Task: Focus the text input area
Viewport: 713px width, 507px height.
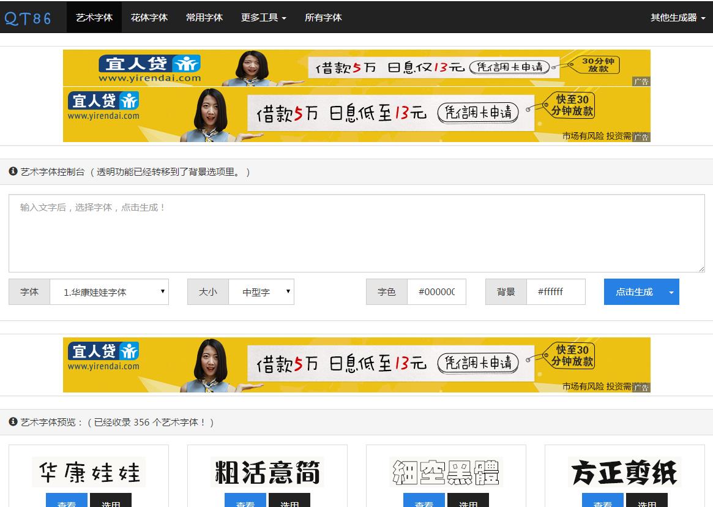Action: click(x=356, y=233)
